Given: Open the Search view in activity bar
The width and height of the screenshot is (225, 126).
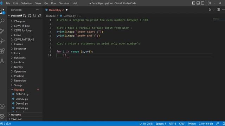Looking at the screenshot, I should point(2,21).
